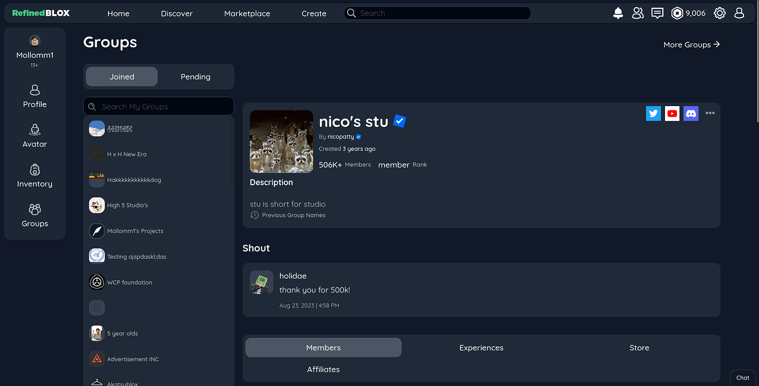
Task: Open the three-dot group options menu
Action: [x=710, y=113]
